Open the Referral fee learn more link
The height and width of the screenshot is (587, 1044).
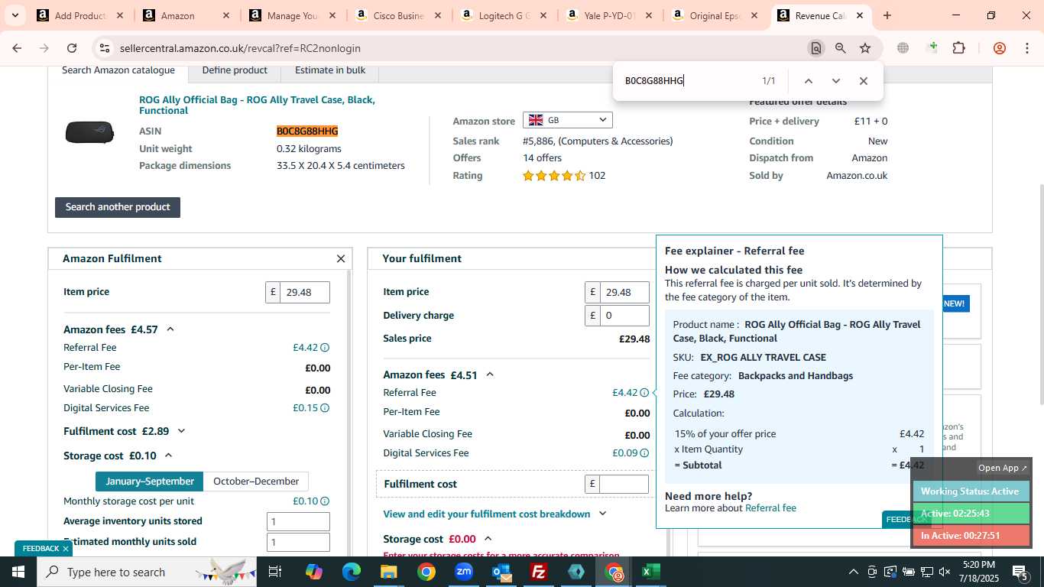click(770, 508)
